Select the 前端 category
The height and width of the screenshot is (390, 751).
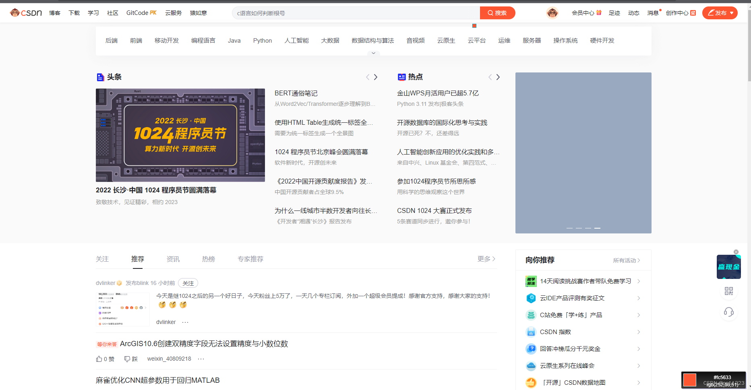point(136,41)
